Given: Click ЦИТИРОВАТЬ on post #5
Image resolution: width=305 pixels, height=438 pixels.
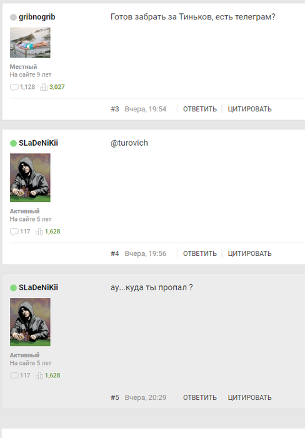Looking at the screenshot, I should pyautogui.click(x=249, y=397).
